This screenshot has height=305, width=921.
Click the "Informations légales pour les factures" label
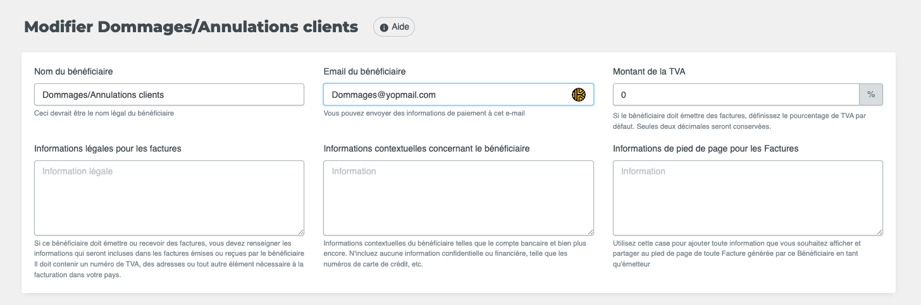point(108,148)
